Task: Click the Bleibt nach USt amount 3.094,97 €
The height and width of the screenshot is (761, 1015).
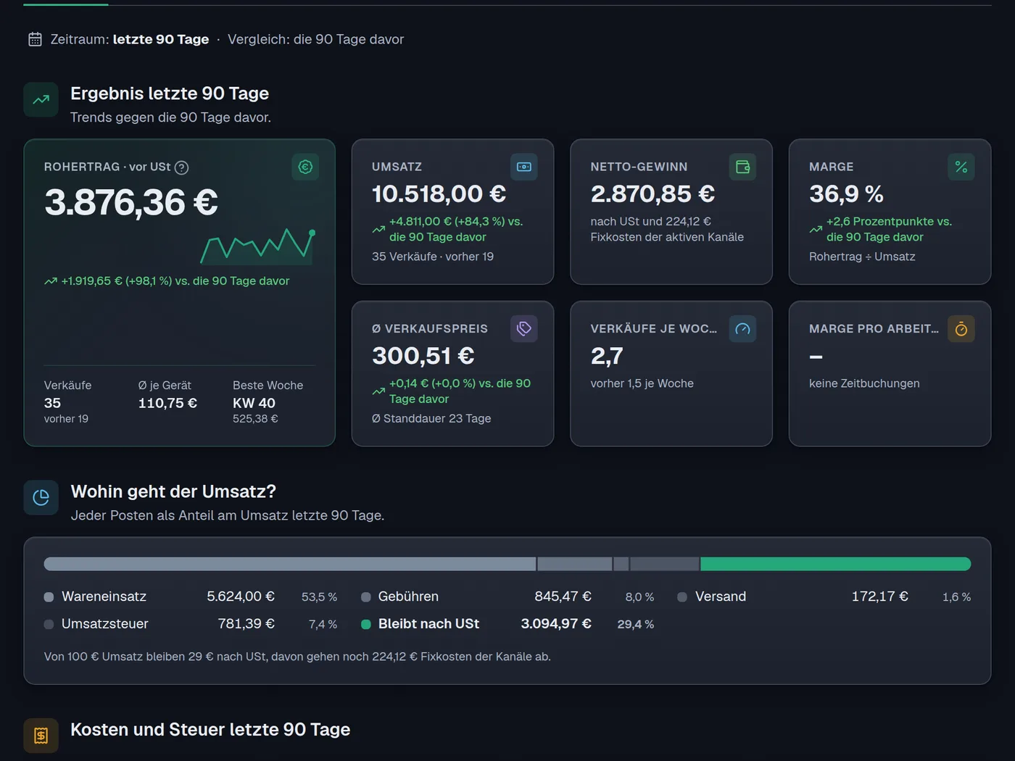Action: (556, 623)
